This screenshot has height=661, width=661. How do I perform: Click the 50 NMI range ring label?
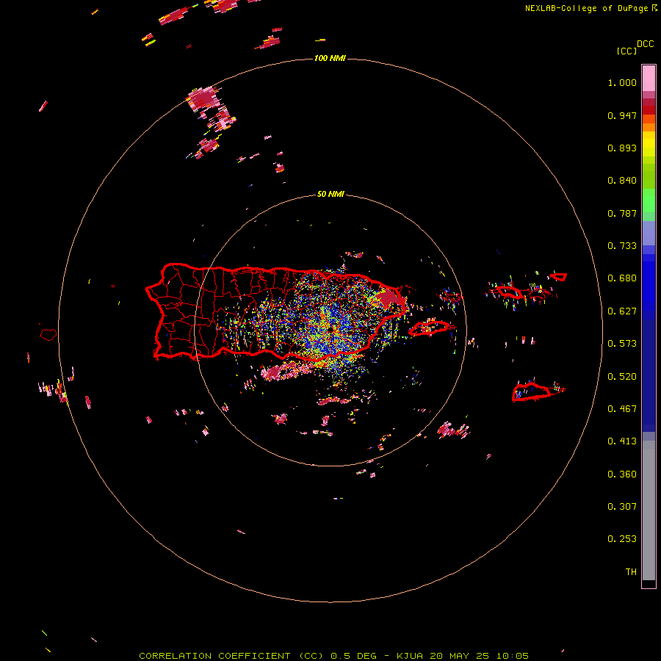330,195
